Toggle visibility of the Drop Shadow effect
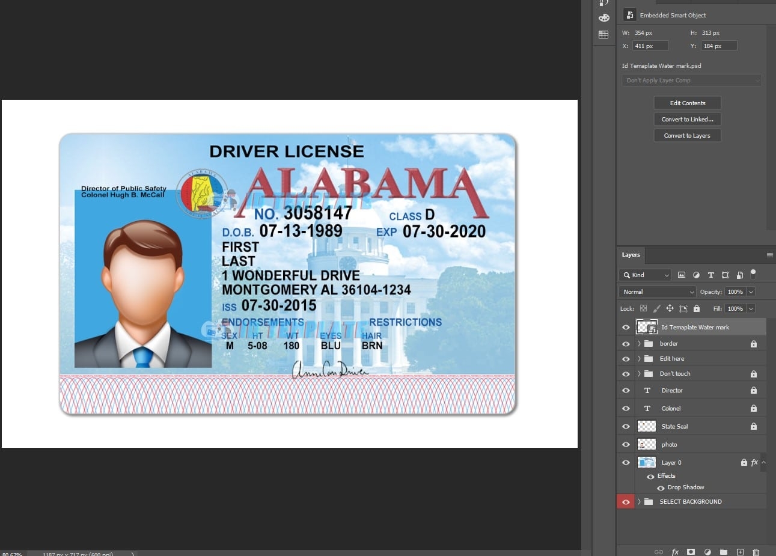The height and width of the screenshot is (556, 776). (x=661, y=487)
